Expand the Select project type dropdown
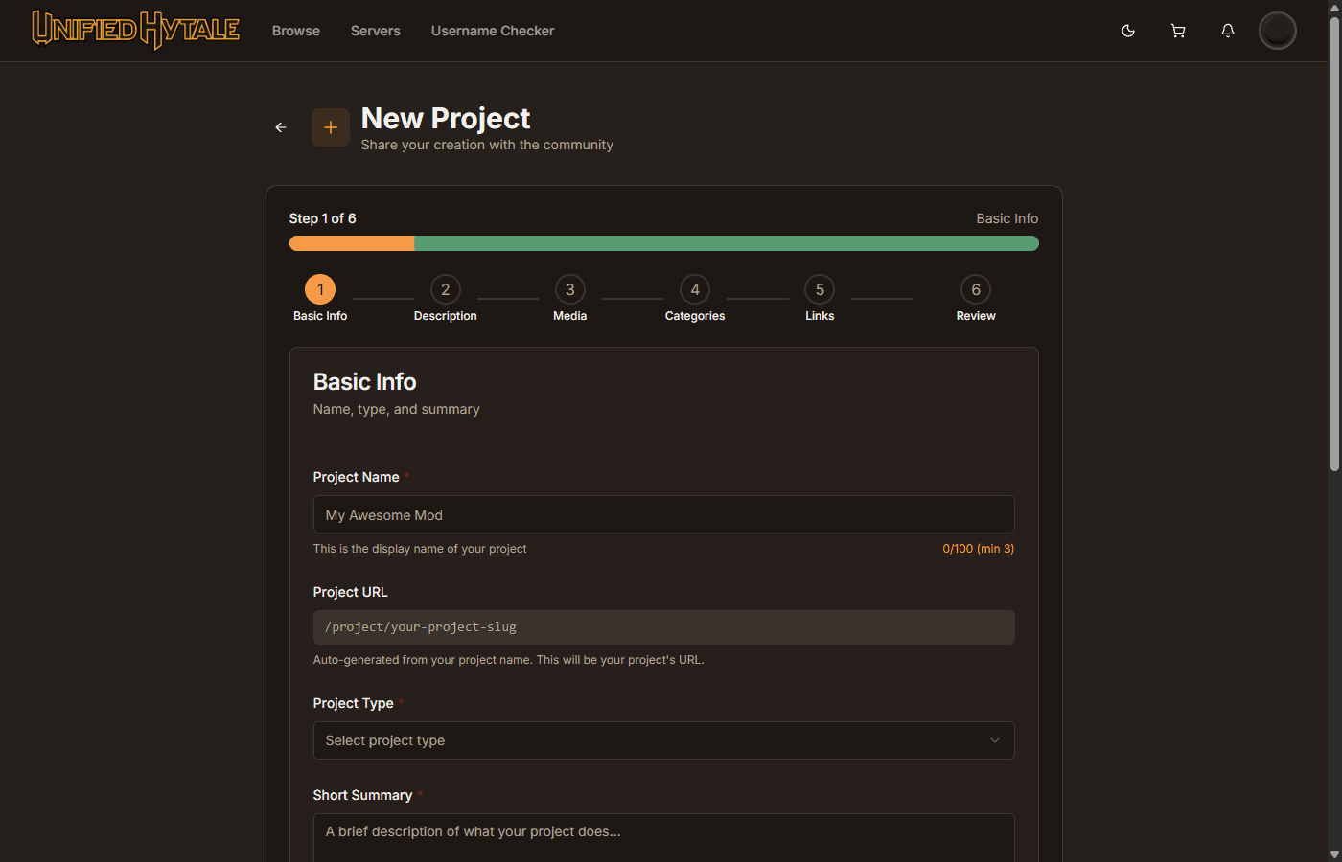 click(x=663, y=740)
